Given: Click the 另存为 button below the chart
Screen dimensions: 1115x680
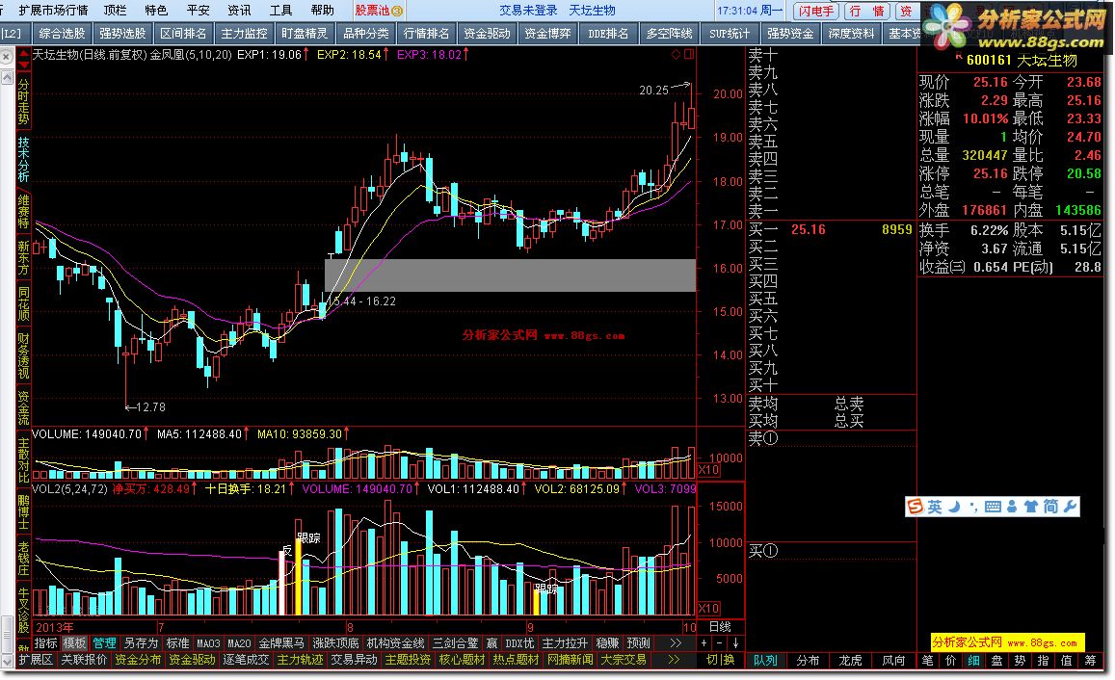Looking at the screenshot, I should tap(141, 642).
